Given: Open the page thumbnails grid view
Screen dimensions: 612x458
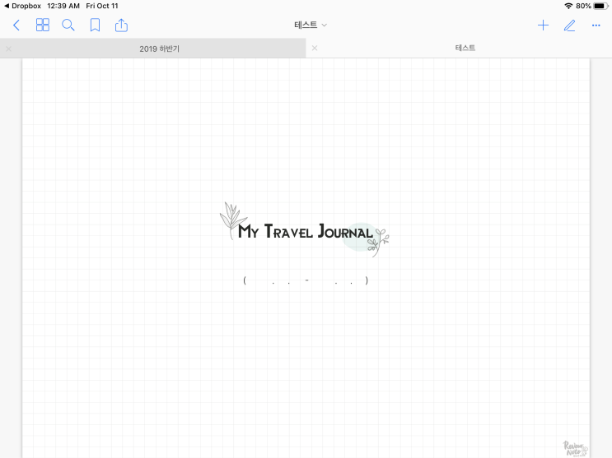Looking at the screenshot, I should coord(43,25).
